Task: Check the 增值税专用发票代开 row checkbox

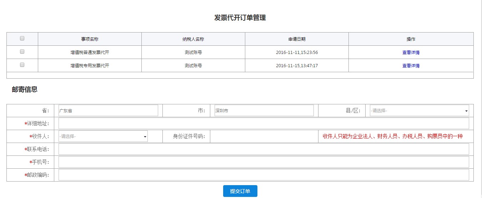Action: [x=22, y=65]
